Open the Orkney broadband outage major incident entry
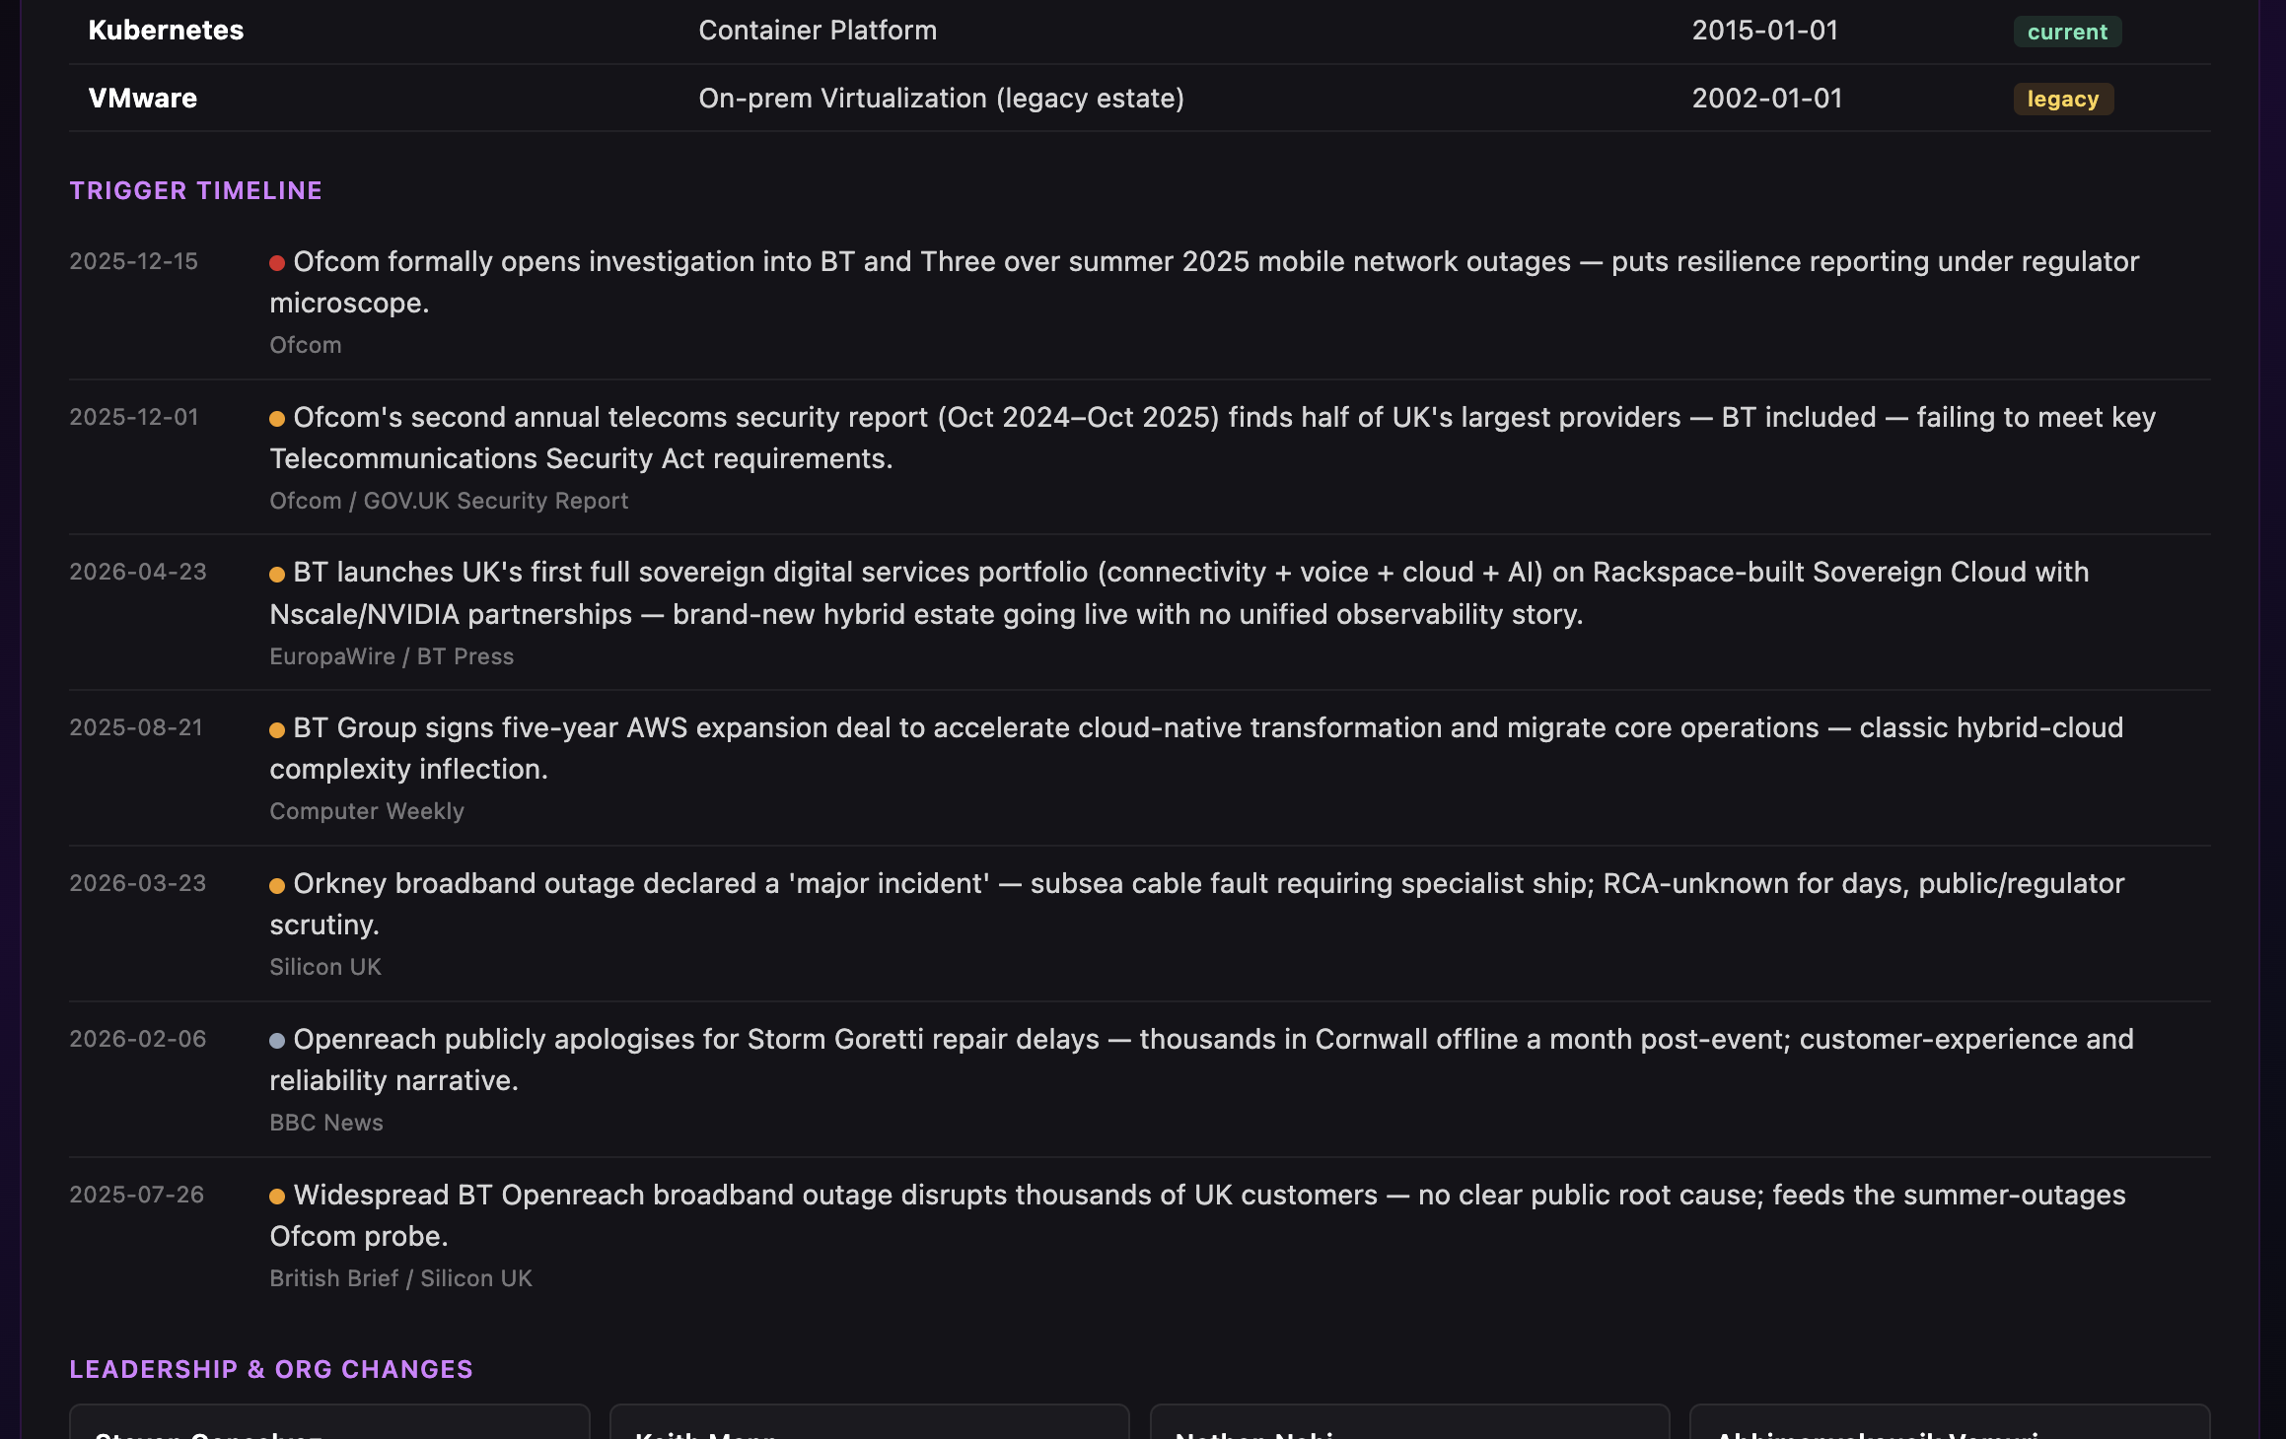Screen dimensions: 2286x1439 pos(1196,904)
